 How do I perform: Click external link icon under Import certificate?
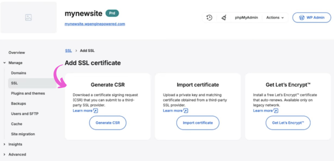point(186,111)
